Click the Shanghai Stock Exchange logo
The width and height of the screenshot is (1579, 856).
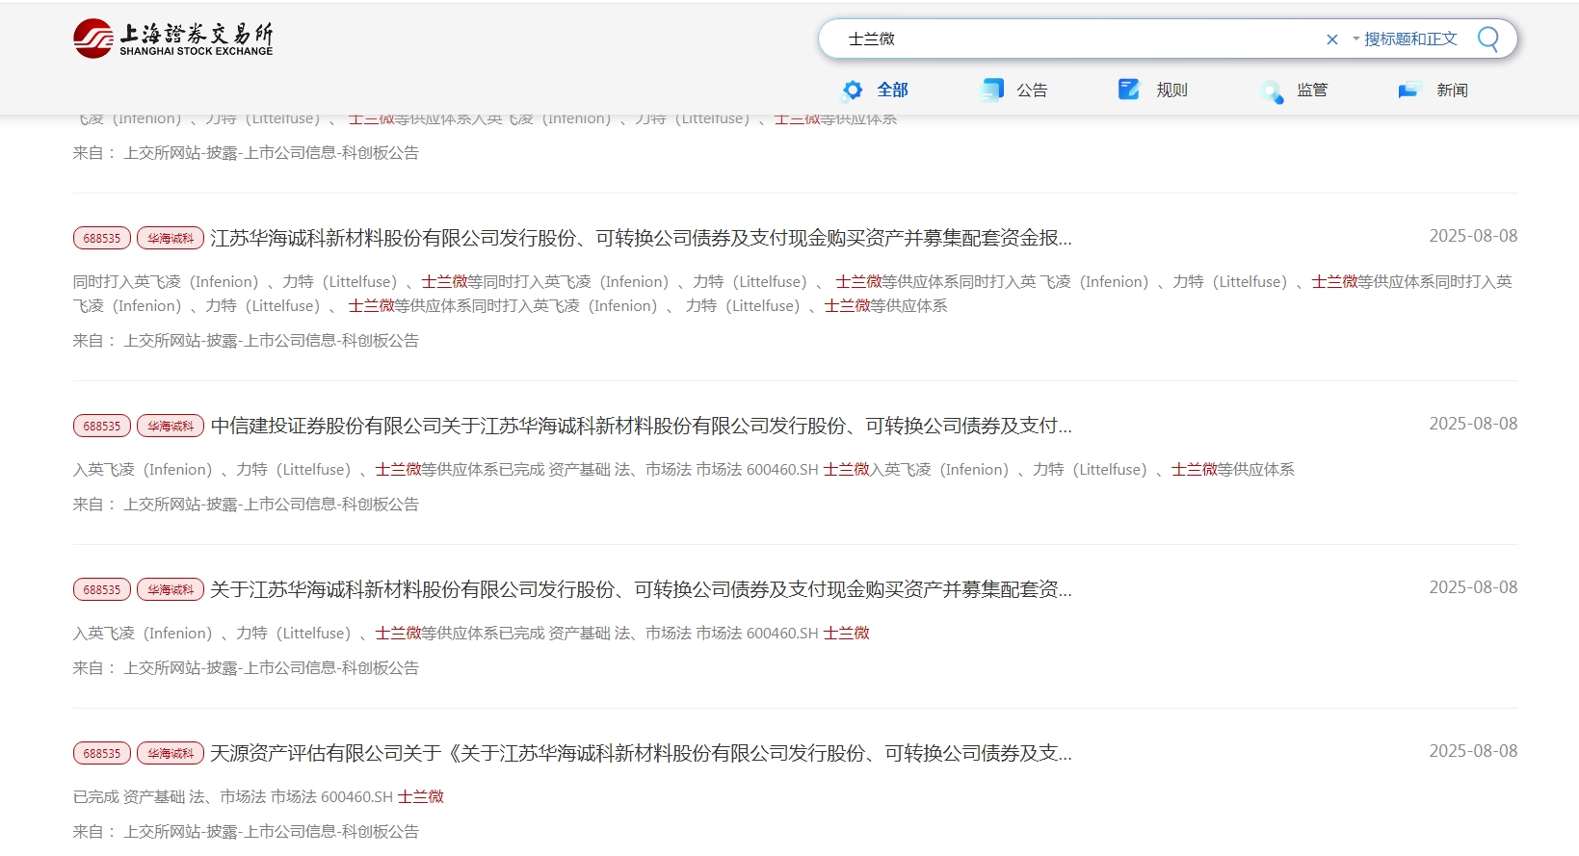pyautogui.click(x=173, y=39)
